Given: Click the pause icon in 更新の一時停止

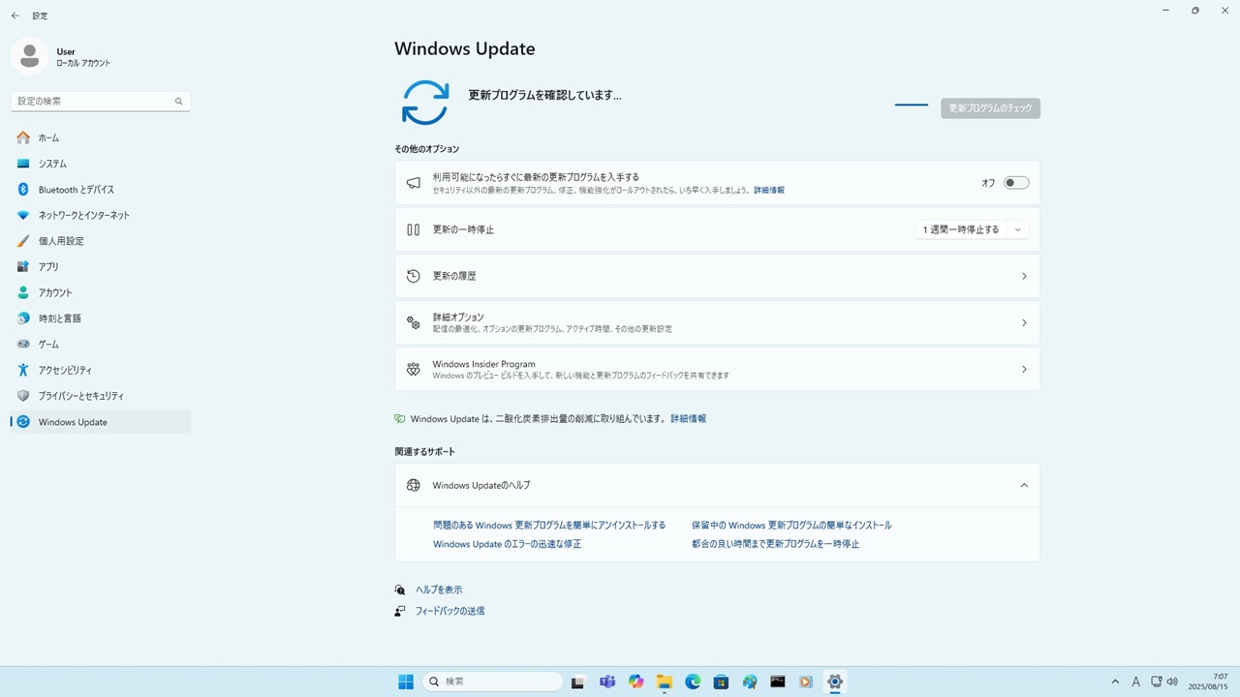Looking at the screenshot, I should 414,229.
